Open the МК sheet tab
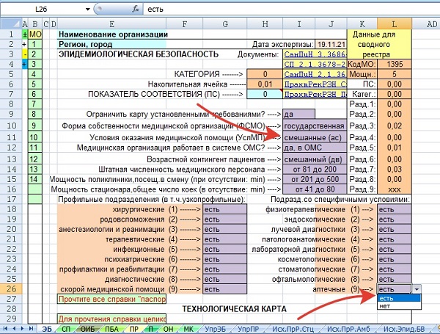440x334 pixels. [188, 329]
